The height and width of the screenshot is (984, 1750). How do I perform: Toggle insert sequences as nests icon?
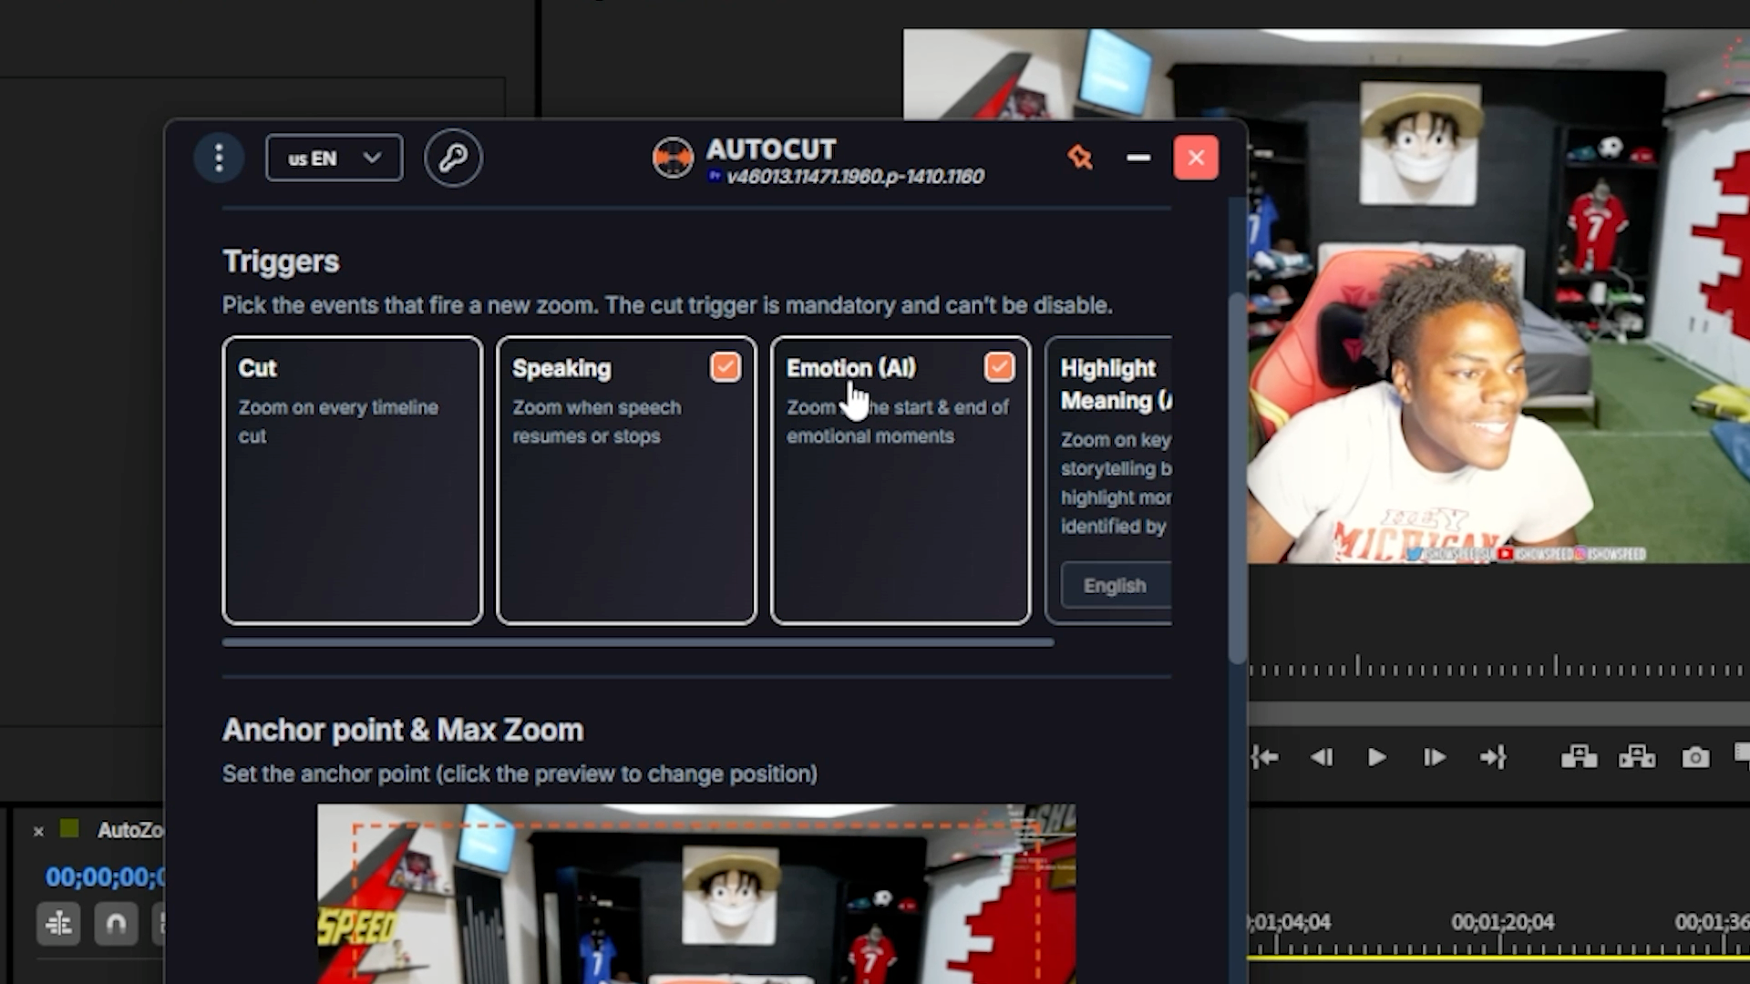58,925
